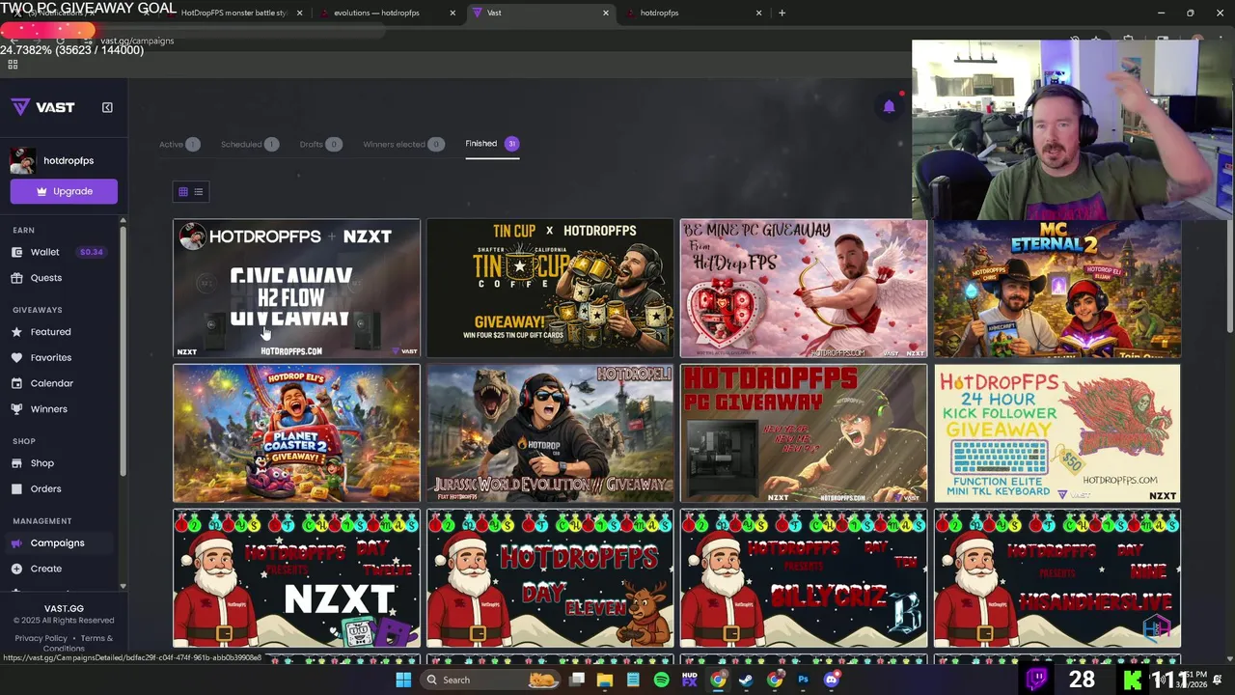Open the Be Mine PC Giveaway card
The height and width of the screenshot is (695, 1235).
coord(804,289)
